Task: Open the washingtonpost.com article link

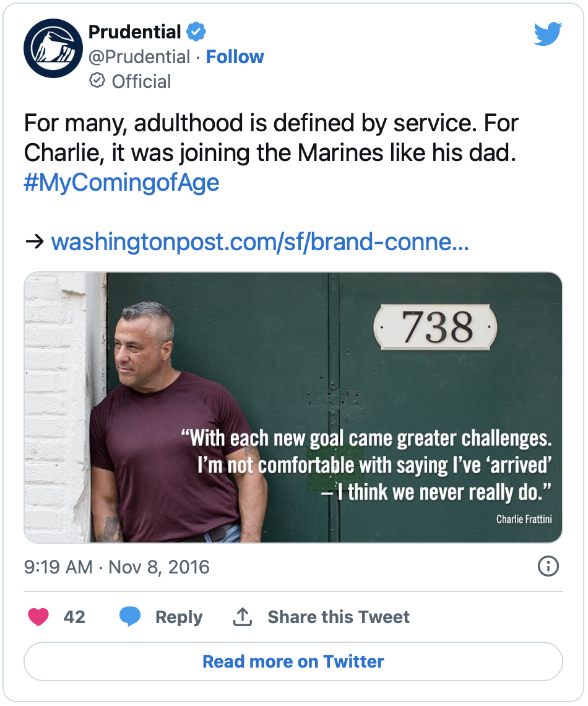Action: click(x=259, y=242)
